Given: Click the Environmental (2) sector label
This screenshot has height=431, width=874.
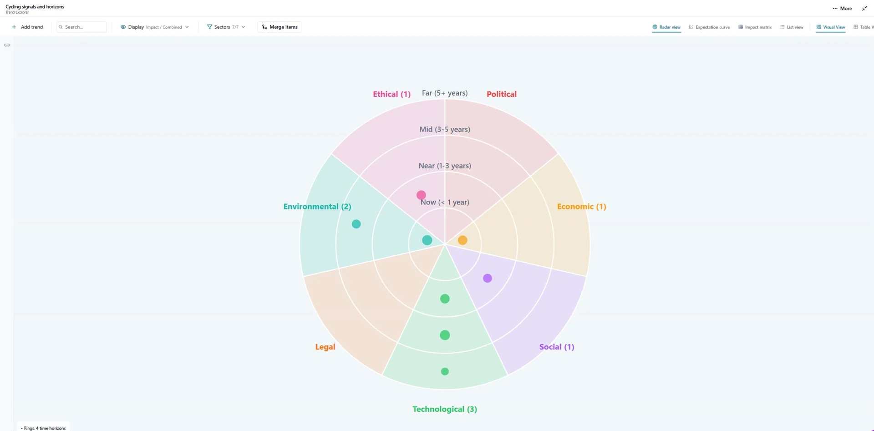Looking at the screenshot, I should tap(317, 207).
